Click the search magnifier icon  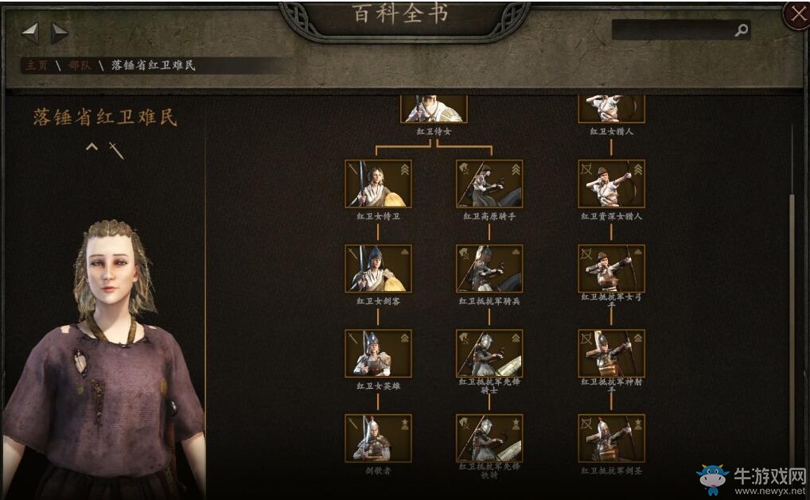(742, 30)
